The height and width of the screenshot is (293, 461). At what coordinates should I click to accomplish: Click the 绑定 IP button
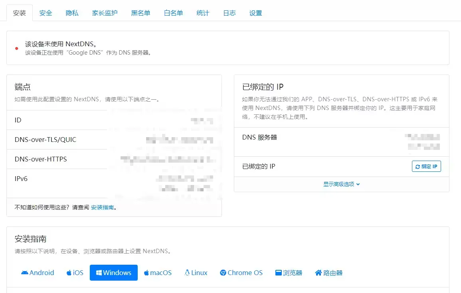tap(426, 166)
